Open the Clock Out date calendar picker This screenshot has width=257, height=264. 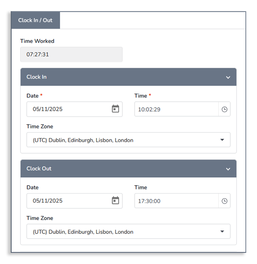(116, 200)
